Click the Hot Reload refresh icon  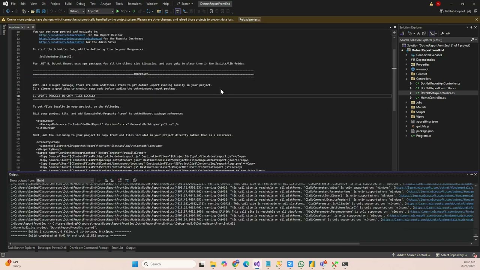coord(148,11)
